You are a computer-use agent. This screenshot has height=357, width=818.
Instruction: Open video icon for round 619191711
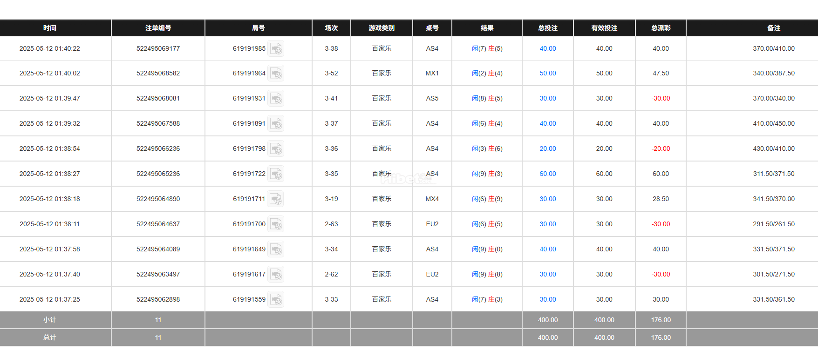(276, 199)
